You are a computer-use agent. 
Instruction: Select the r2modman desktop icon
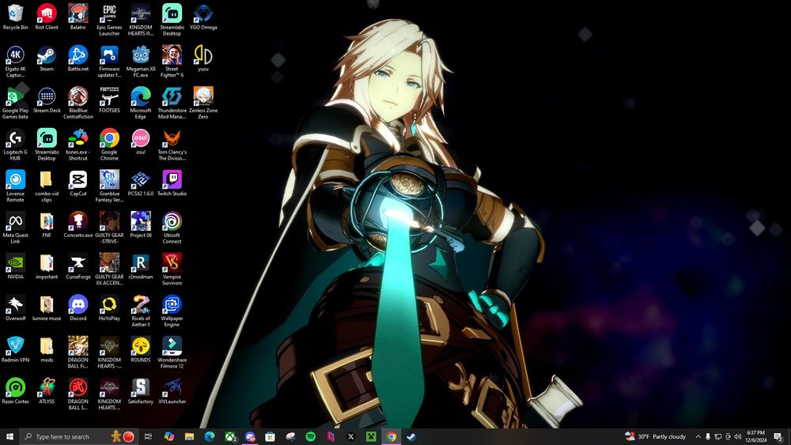[x=140, y=266]
